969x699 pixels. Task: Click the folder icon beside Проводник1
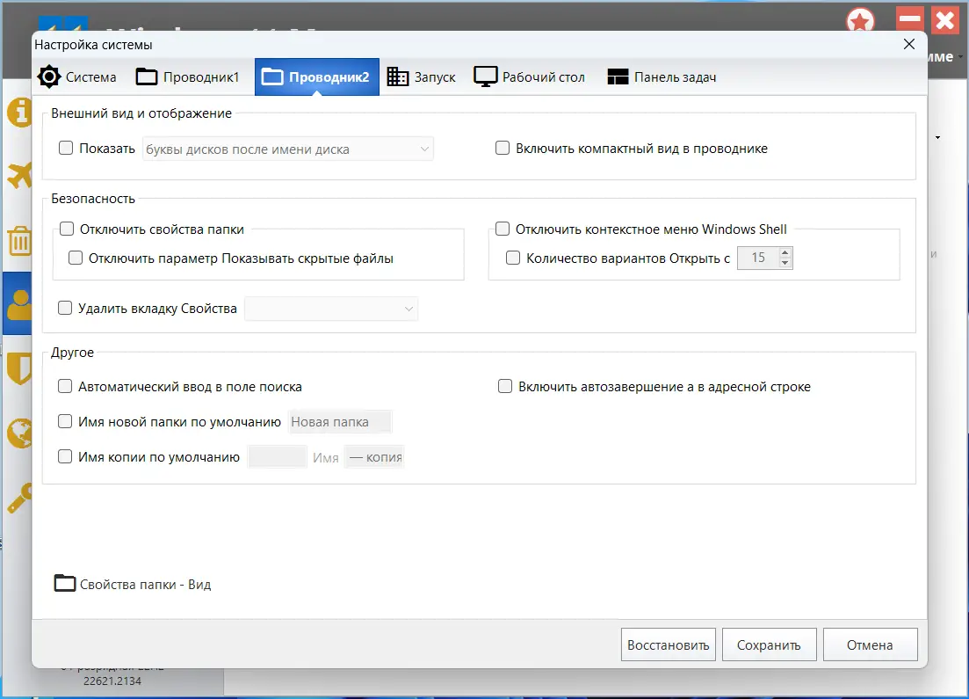tap(147, 76)
